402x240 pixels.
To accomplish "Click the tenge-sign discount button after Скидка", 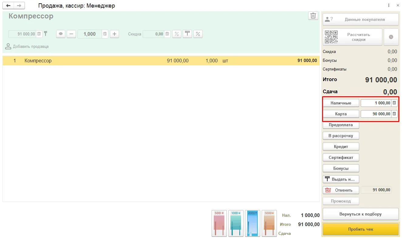I will click(187, 34).
